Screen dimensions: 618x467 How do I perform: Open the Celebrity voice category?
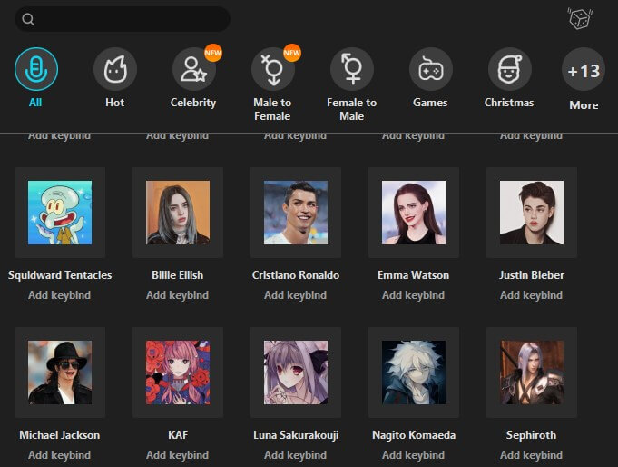pos(193,69)
